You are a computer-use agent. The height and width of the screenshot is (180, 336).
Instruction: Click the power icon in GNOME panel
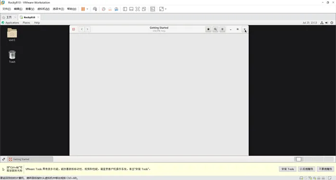[x=332, y=23]
